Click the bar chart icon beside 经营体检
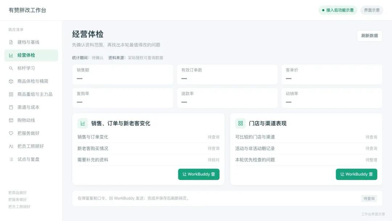 11,55
